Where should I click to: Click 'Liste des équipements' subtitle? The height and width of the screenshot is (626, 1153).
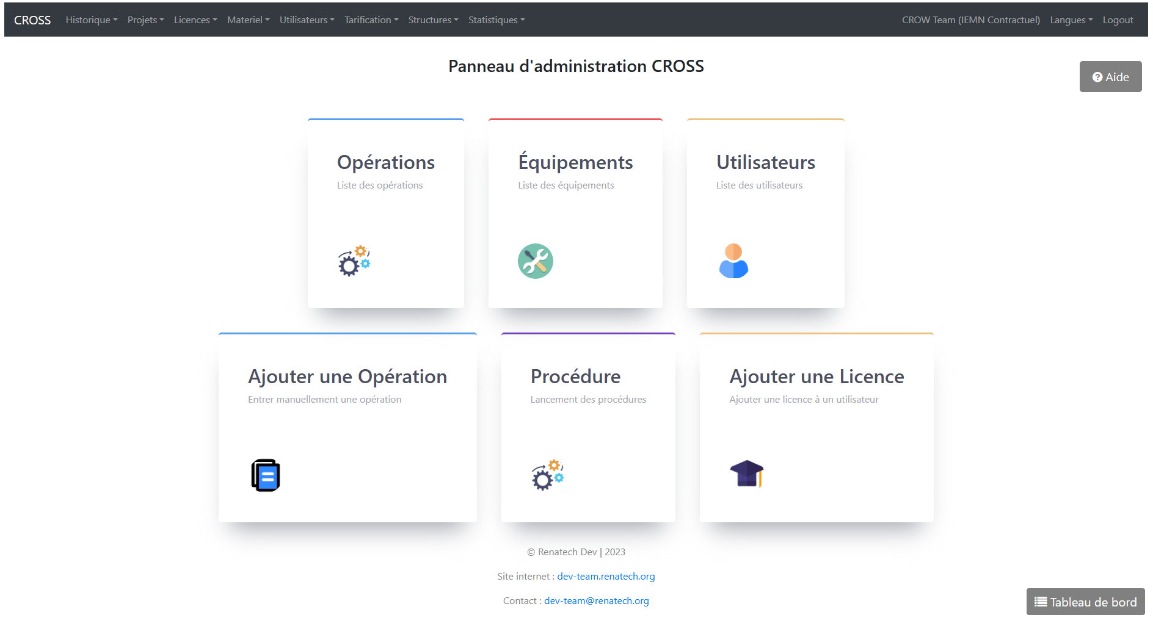pos(566,185)
